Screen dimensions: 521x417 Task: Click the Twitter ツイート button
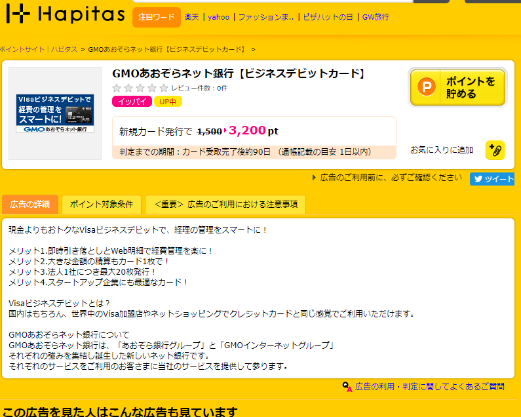click(x=492, y=179)
